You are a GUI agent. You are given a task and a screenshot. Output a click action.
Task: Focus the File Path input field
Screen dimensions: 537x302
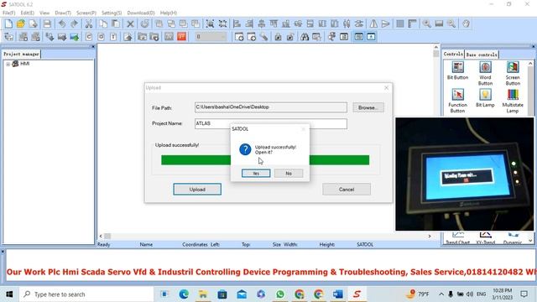click(271, 107)
